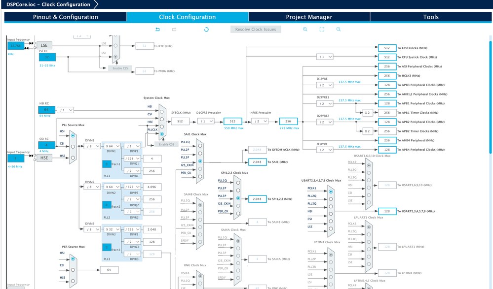Switch to the Clock Configuration tab

pos(188,17)
